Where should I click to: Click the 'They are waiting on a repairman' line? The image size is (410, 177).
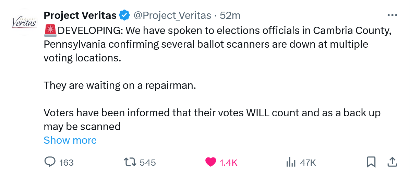120,85
